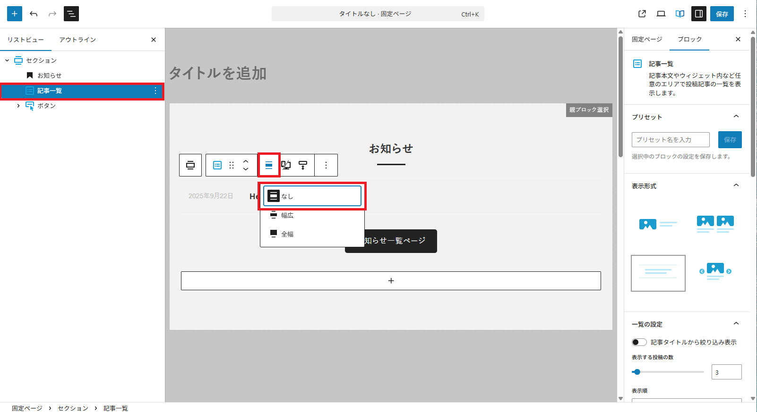Click the block inserter plus button
This screenshot has height=412, width=757.
point(15,14)
